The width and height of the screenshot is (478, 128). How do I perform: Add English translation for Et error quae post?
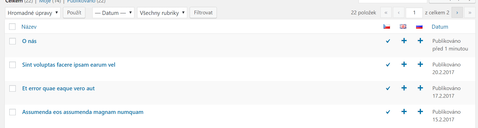pyautogui.click(x=404, y=88)
